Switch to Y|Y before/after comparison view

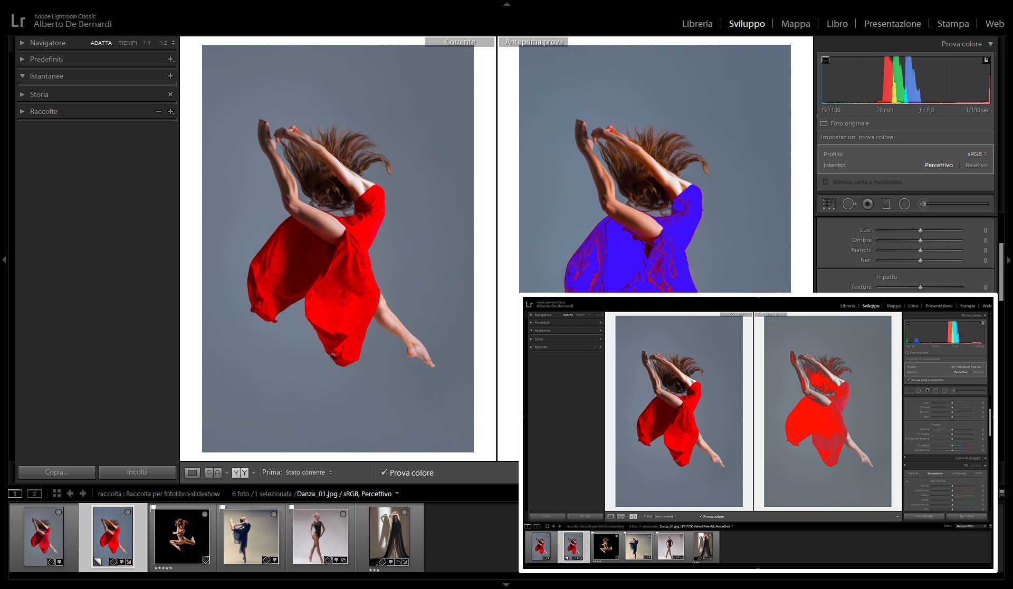[x=240, y=473]
